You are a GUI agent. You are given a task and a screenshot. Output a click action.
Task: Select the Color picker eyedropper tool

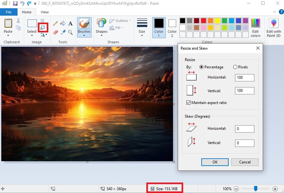point(63,32)
